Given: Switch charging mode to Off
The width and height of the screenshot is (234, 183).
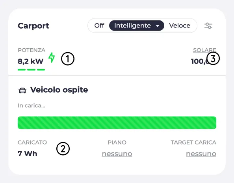Looking at the screenshot, I should (x=99, y=26).
